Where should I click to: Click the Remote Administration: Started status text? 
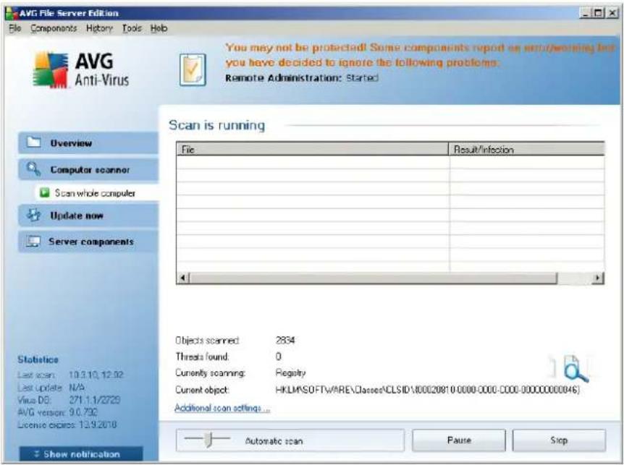coord(302,77)
